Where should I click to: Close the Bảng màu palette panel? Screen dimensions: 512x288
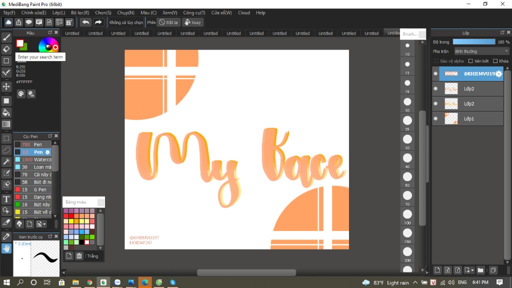click(x=101, y=202)
